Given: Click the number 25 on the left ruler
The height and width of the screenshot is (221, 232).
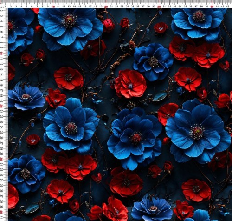Looking at the screenshot, I should pyautogui.click(x=1, y=133).
